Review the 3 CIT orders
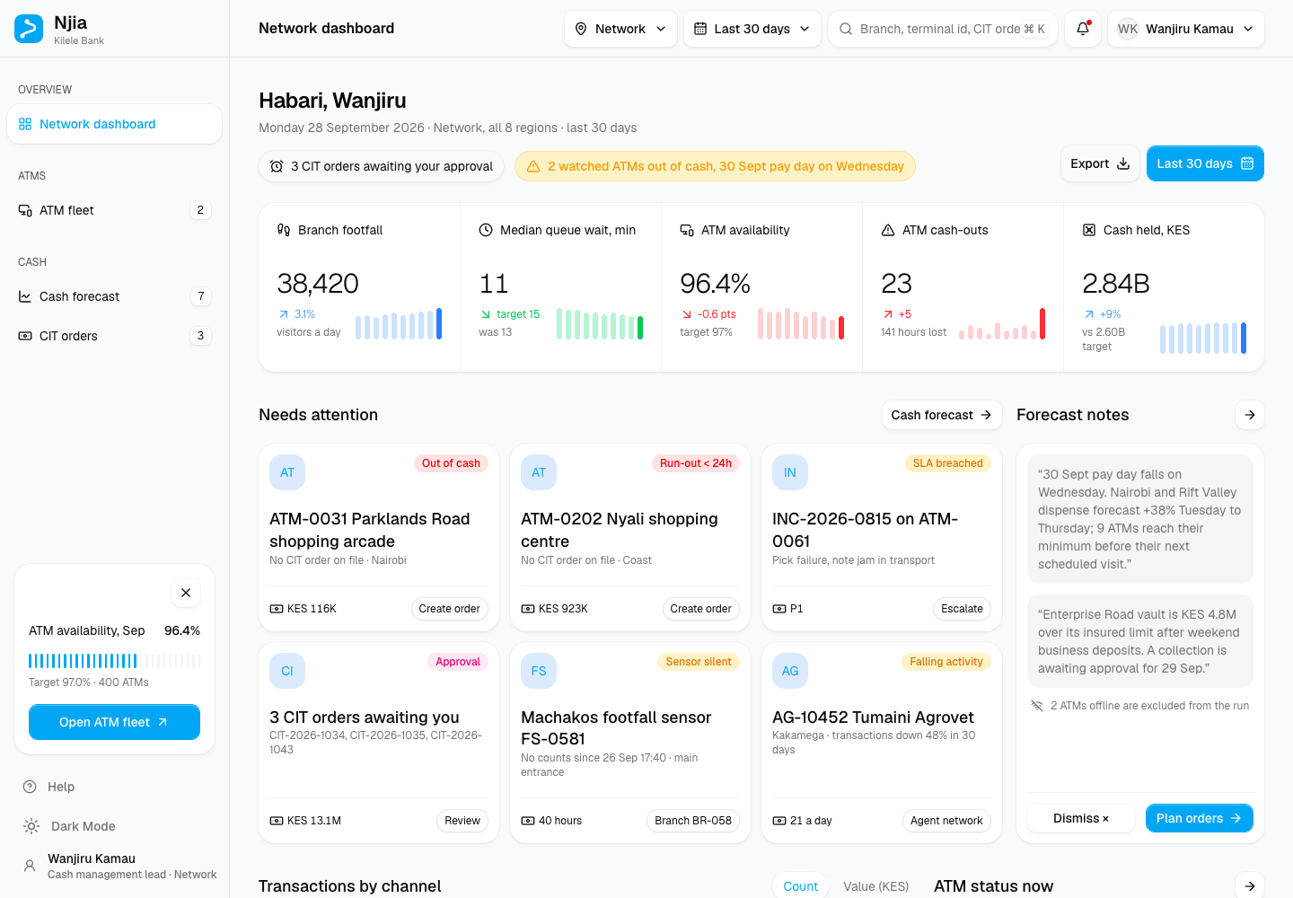Screen dimensions: 1293x898 (462, 821)
